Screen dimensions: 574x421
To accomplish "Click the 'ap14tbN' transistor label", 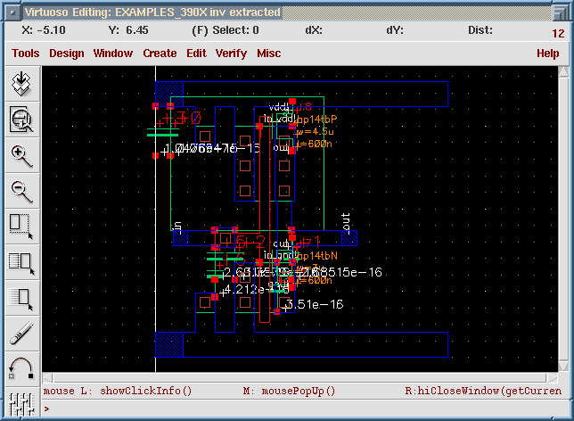I will (x=316, y=256).
